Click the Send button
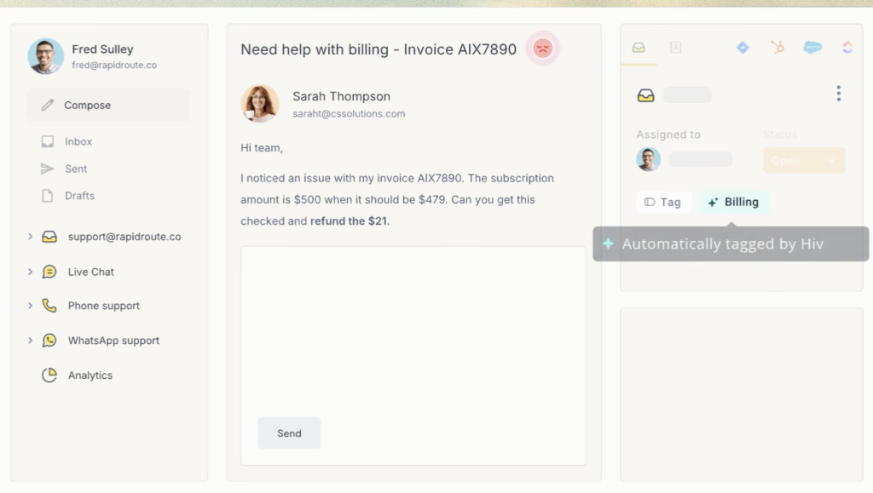 (x=289, y=433)
